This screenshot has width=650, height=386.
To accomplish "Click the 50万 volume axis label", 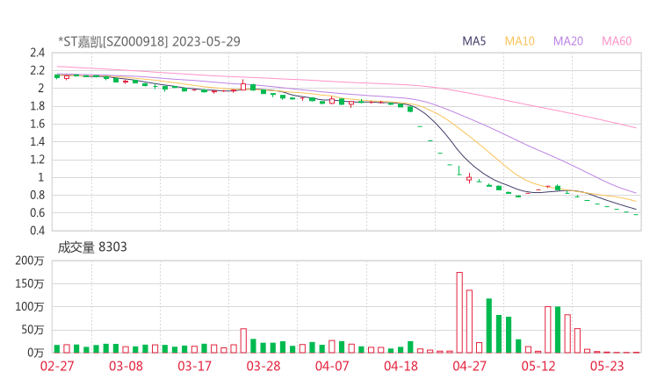I will [x=32, y=330].
